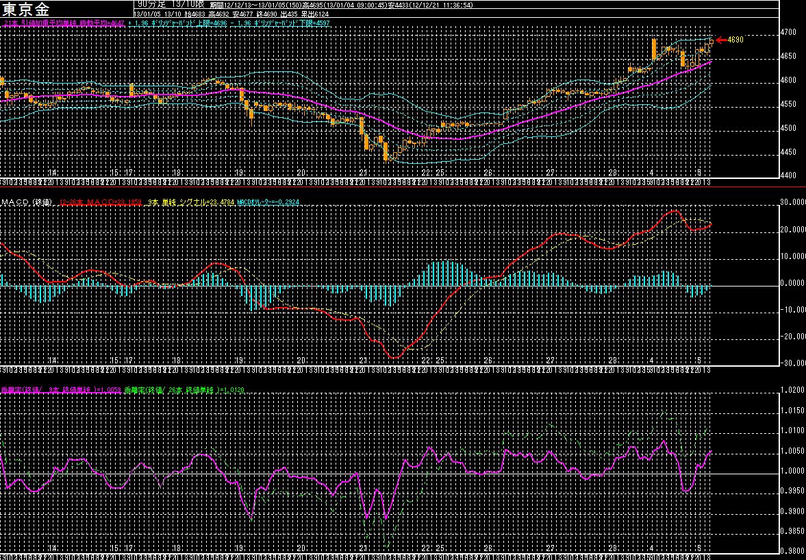Viewport: 806px width, 560px height.
Task: Click the 1.0100 deviation axis label
Action: (792, 430)
